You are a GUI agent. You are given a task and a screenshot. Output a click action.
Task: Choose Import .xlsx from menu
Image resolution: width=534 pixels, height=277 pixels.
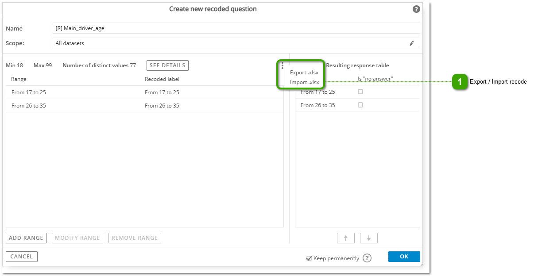tap(304, 82)
